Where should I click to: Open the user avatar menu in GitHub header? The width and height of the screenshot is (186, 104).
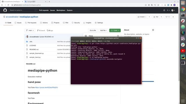click(x=173, y=10)
